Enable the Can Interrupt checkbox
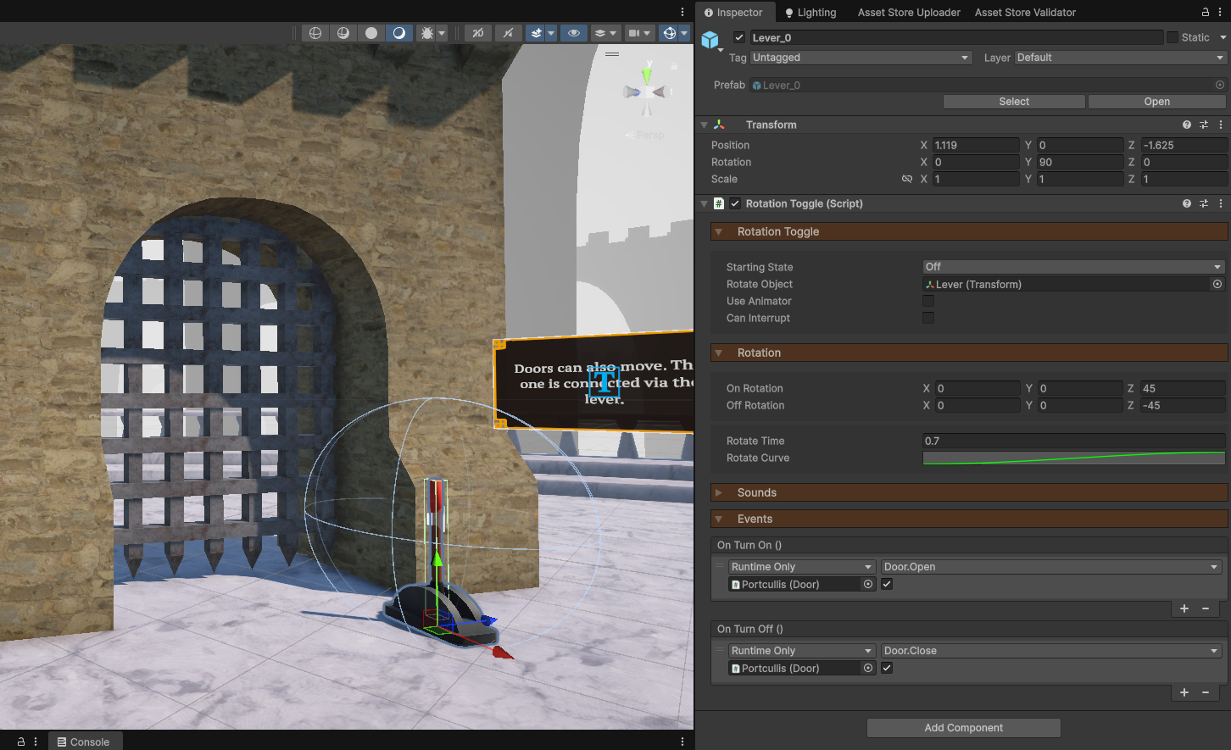1231x750 pixels. coord(928,318)
